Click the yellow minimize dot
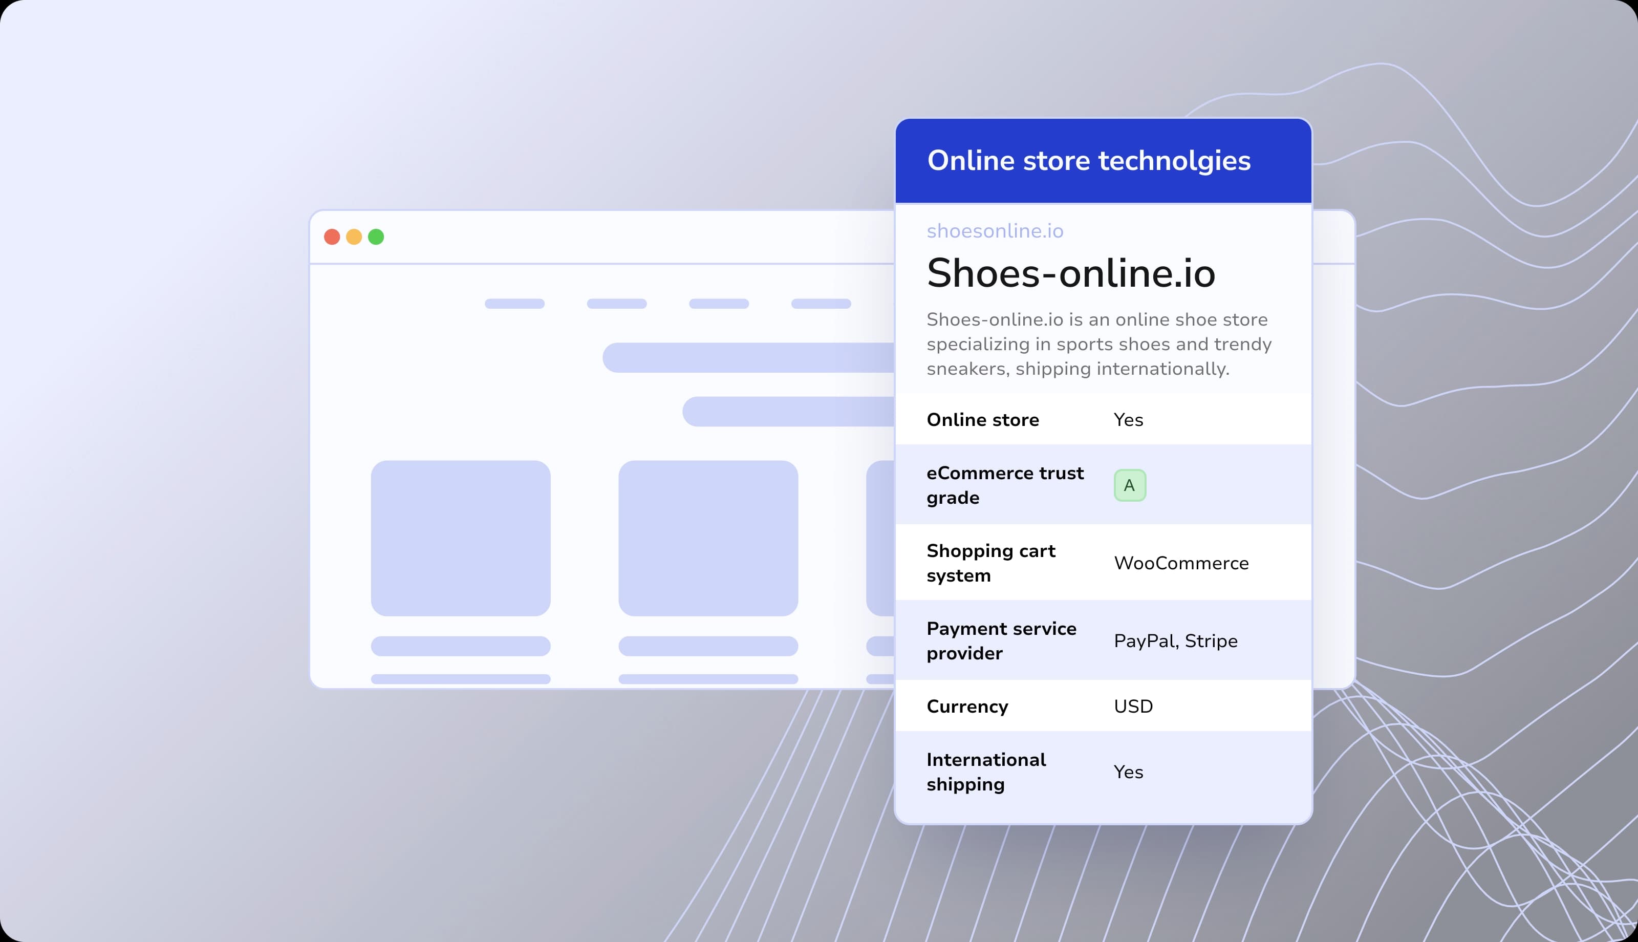 click(x=354, y=237)
